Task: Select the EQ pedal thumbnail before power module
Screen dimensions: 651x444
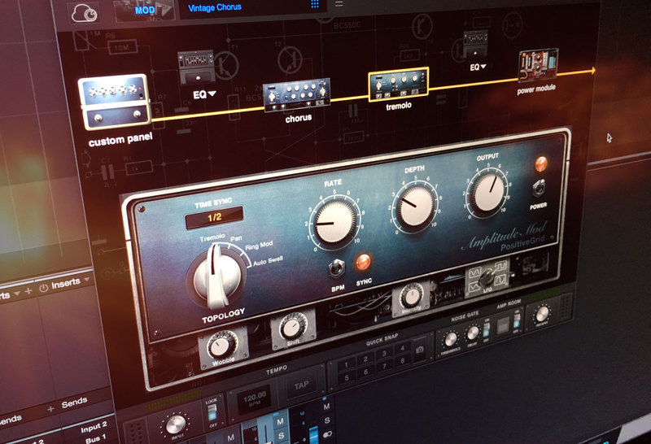Action: [x=475, y=45]
